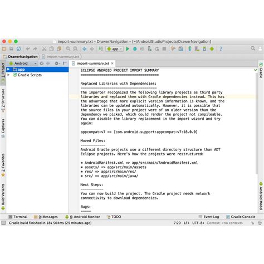The image size is (264, 264).
Task: Click the Copy icon in toolbar
Action: (52, 49)
